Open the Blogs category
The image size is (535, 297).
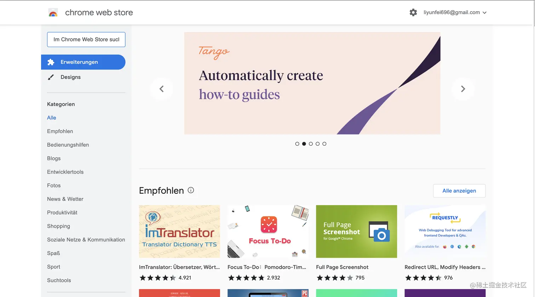54,158
